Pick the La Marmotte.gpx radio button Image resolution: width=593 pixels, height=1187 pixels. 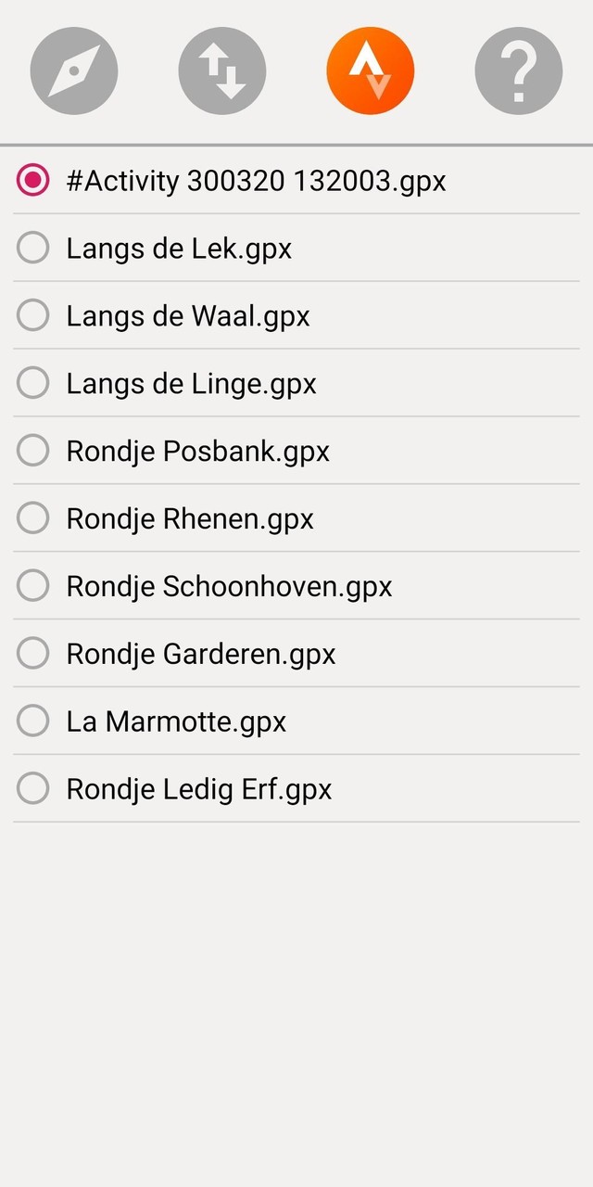point(33,721)
